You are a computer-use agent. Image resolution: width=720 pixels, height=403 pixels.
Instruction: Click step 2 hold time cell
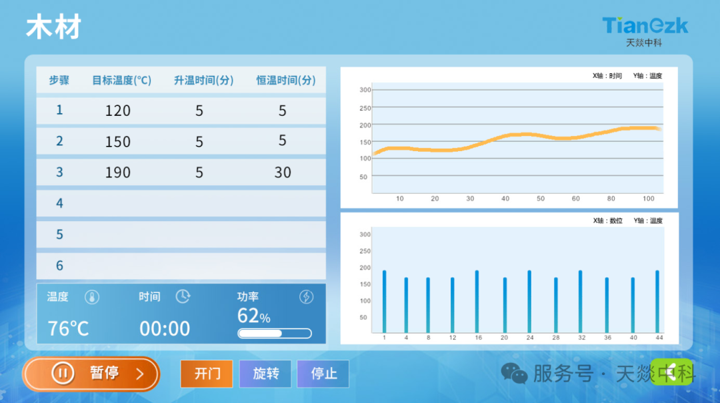click(283, 141)
